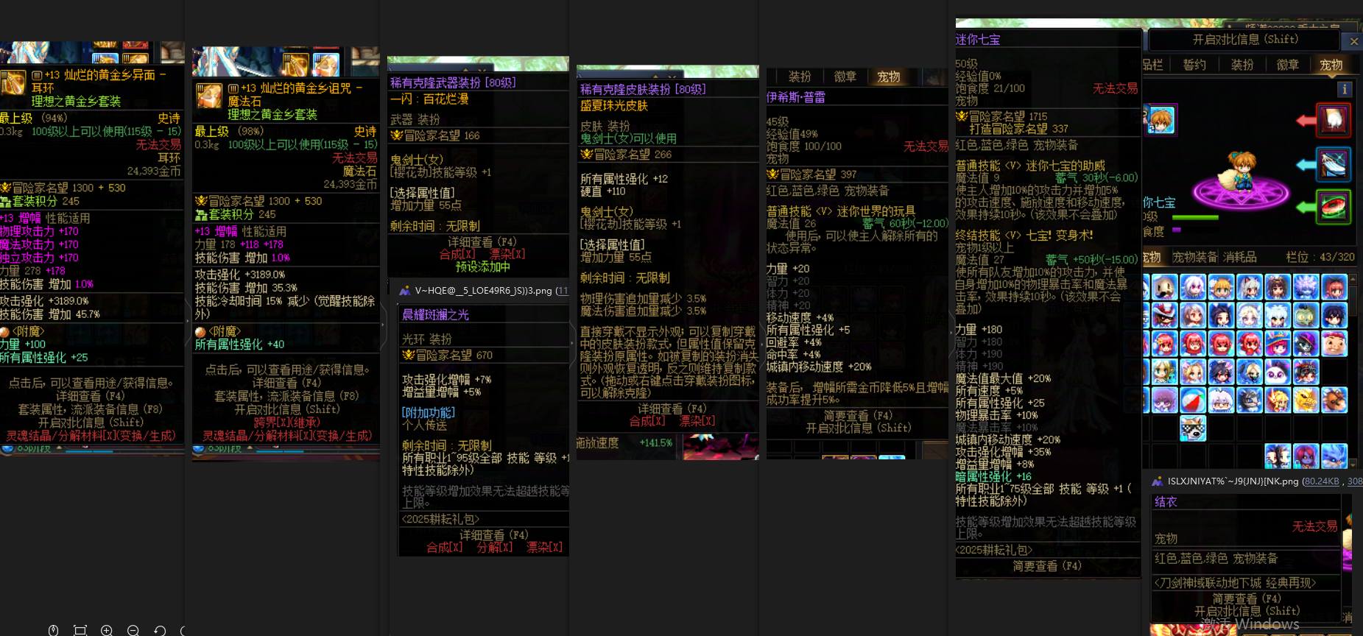Click the pet inventory vertical scrollbar

click(x=1352, y=372)
